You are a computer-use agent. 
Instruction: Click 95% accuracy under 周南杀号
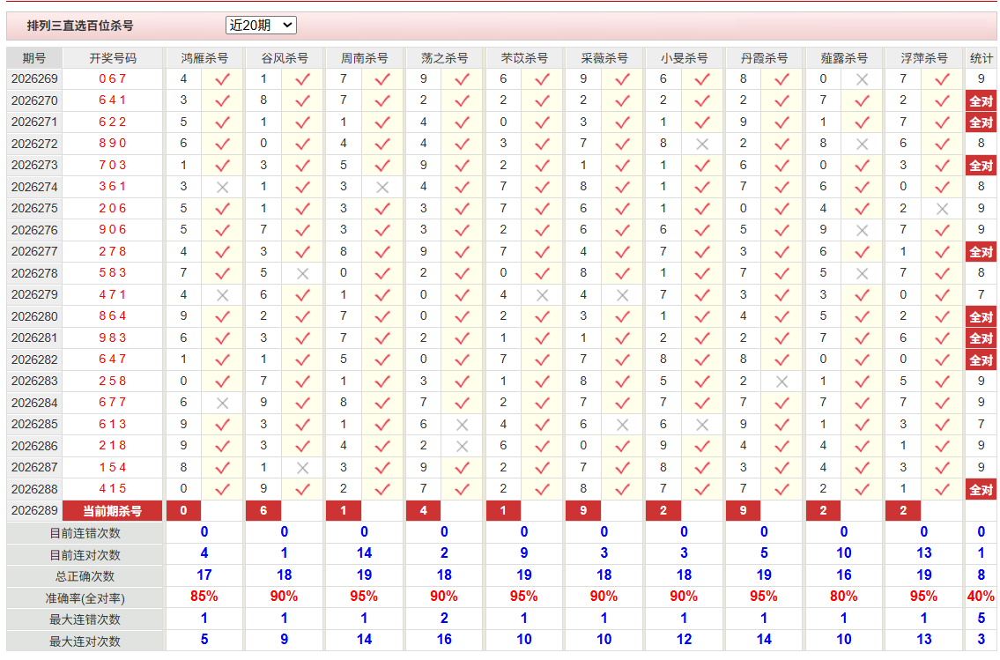tap(364, 597)
